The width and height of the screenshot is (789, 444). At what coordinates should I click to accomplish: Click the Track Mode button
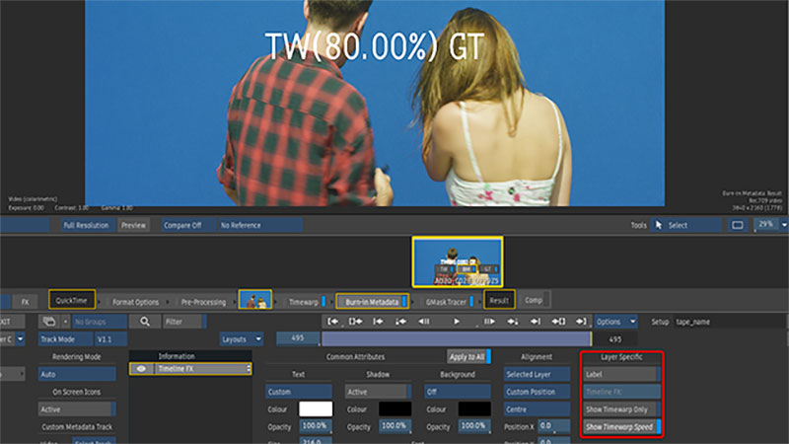(66, 339)
